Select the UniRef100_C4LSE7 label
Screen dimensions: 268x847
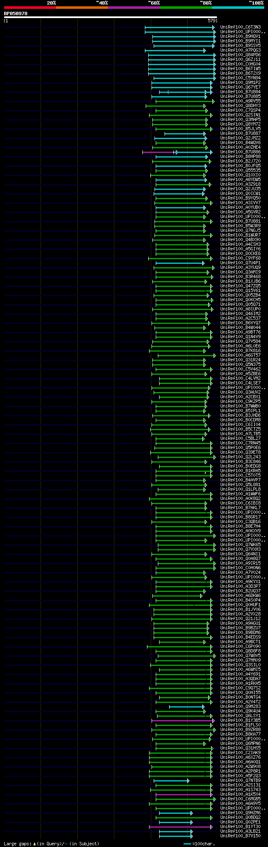coord(240,383)
